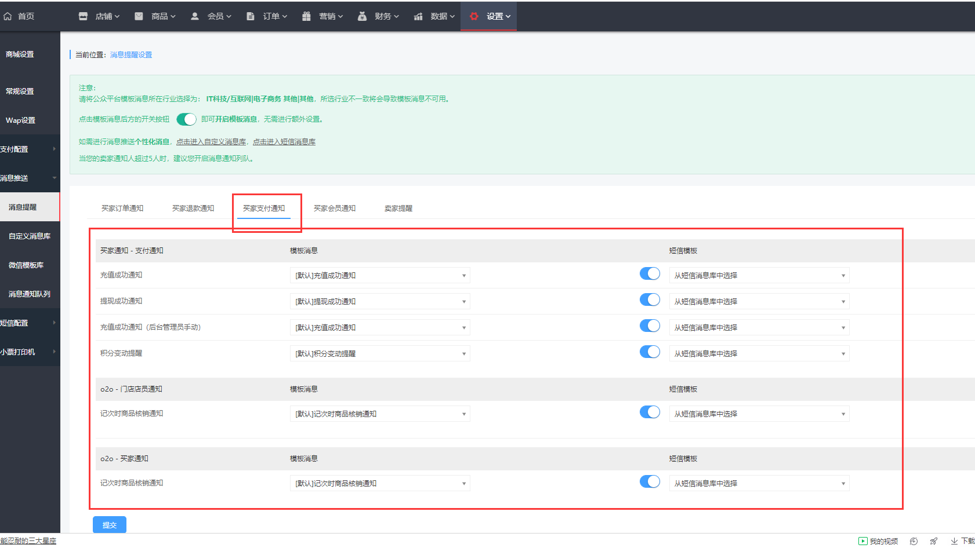The height and width of the screenshot is (548, 975).
Task: Open 消息提醒 sidebar item
Action: pyautogui.click(x=30, y=207)
